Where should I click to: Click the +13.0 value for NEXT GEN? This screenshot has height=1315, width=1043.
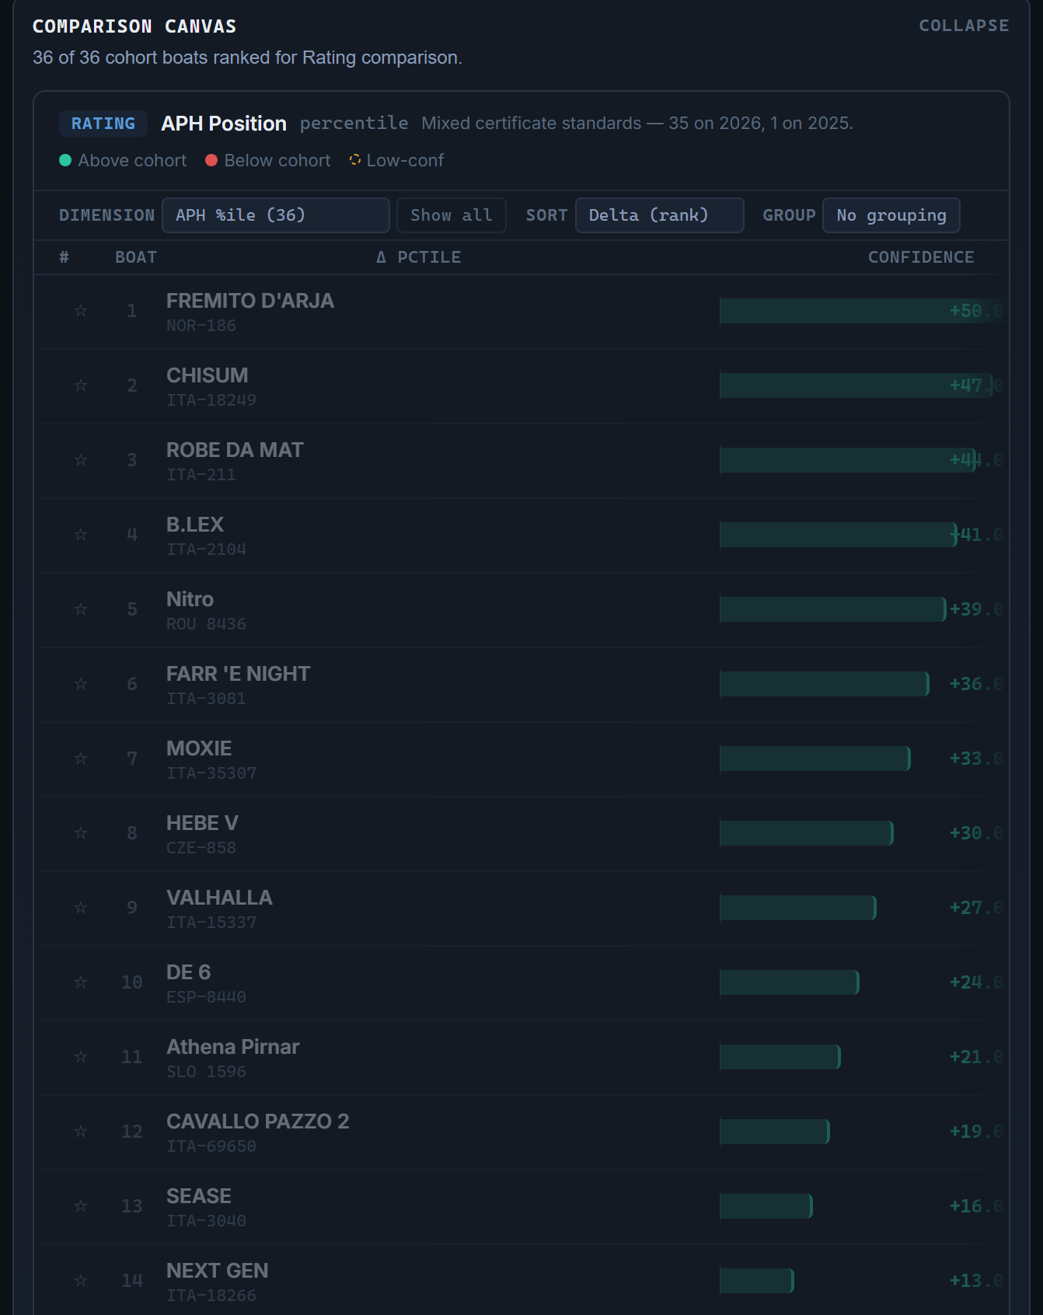(x=976, y=1281)
